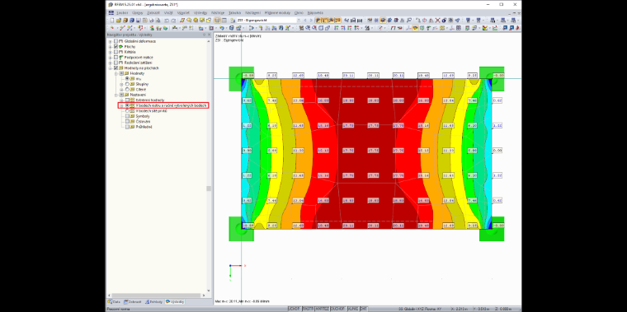Image resolution: width=627 pixels, height=312 pixels.
Task: Enable the Globální deformace checkbox
Action: (116, 41)
